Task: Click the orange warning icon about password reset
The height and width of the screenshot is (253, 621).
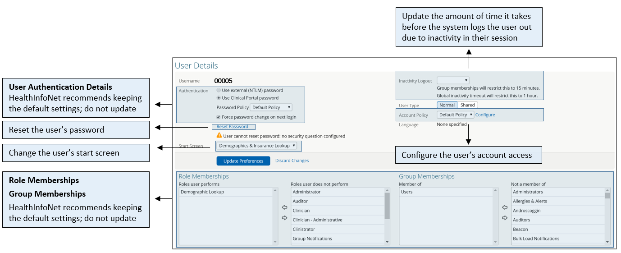Action: click(x=219, y=136)
